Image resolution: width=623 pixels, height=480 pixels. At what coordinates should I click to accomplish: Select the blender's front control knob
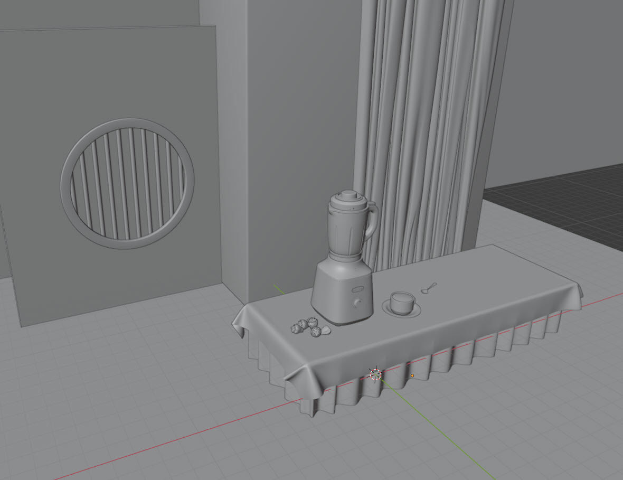[x=357, y=303]
